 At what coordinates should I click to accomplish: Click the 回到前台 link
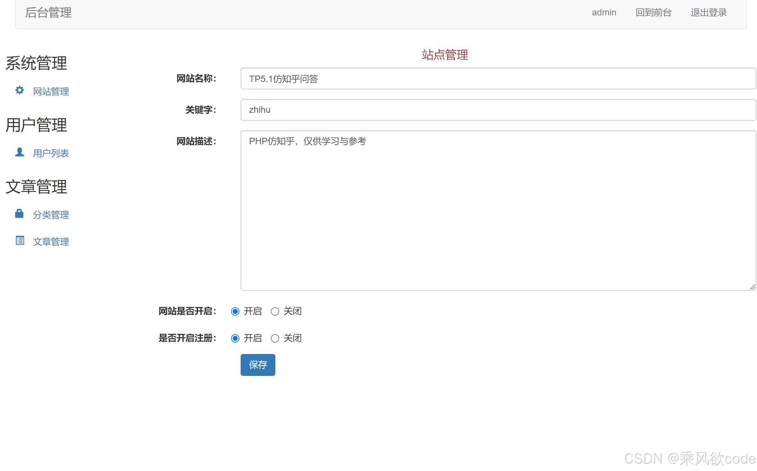click(653, 12)
